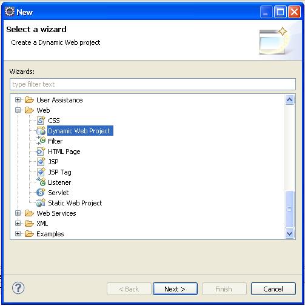Click the JSP file icon

click(x=41, y=162)
